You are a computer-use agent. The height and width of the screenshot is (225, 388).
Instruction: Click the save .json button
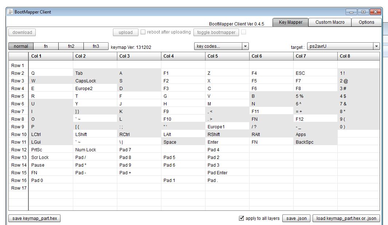(x=296, y=218)
